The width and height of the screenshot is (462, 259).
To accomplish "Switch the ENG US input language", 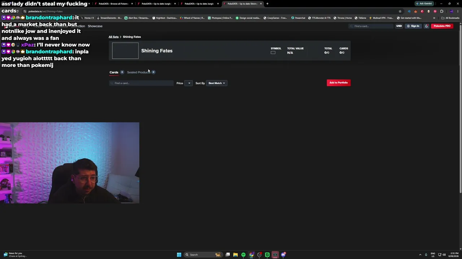I will coord(433,255).
